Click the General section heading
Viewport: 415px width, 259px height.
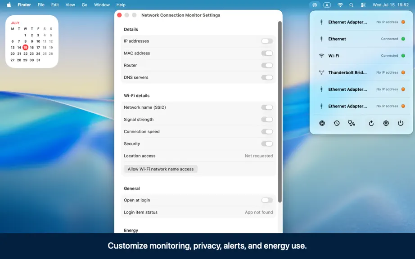131,188
